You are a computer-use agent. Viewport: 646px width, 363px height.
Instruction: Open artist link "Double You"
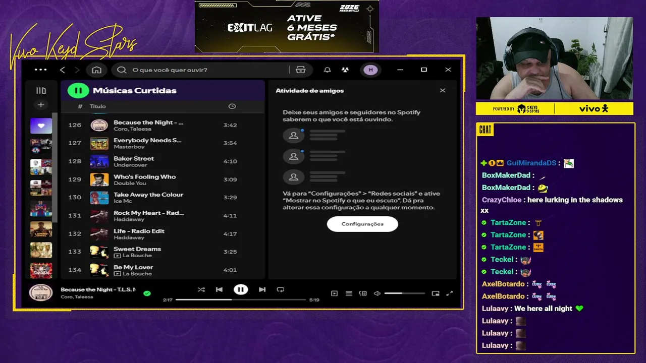tap(130, 183)
